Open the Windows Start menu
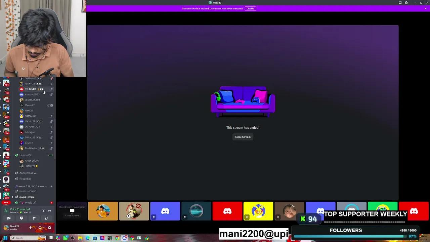 click(x=5, y=238)
